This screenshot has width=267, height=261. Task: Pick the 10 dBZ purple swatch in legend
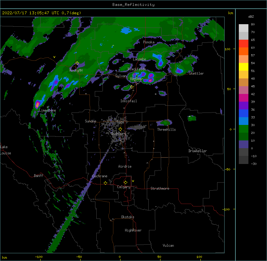(243, 144)
